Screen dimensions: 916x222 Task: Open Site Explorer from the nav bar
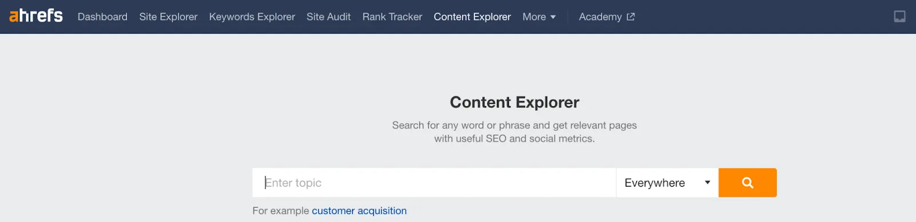point(168,17)
